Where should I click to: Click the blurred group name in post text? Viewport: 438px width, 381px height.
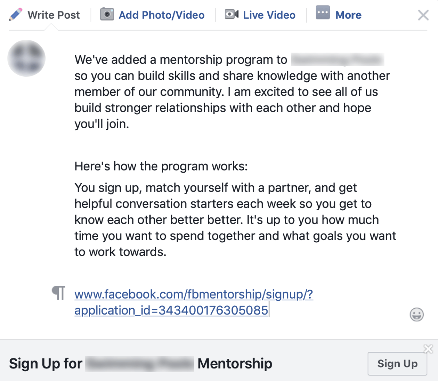pyautogui.click(x=338, y=59)
